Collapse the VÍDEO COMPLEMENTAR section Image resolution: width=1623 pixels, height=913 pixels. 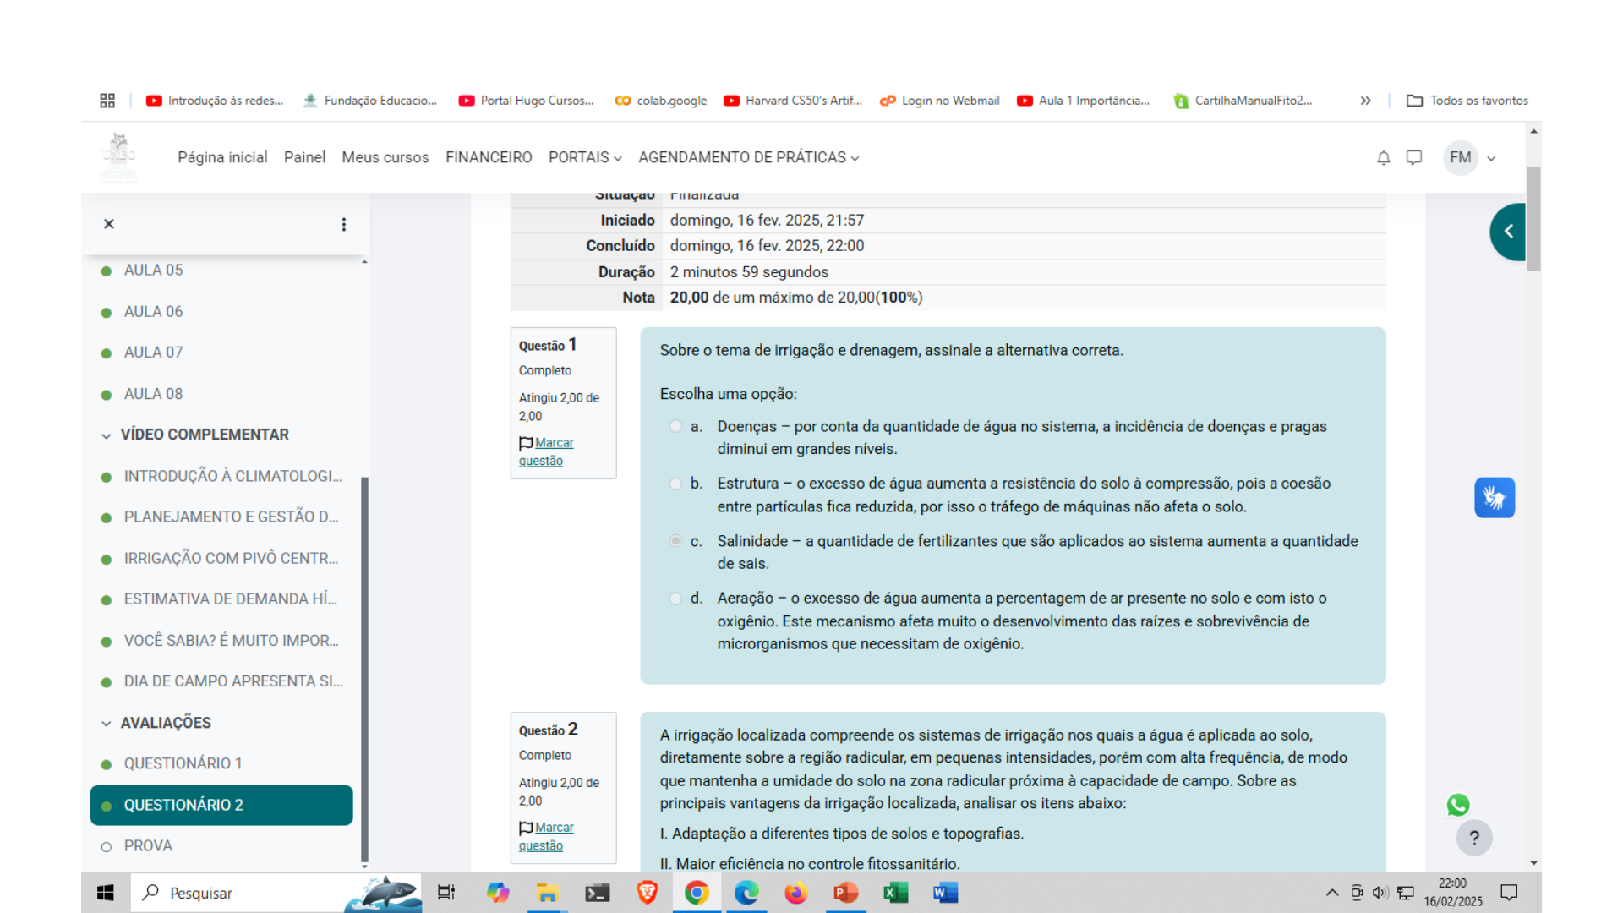pos(107,435)
